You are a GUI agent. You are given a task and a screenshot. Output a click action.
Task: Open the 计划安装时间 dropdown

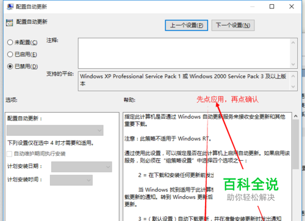pos(71,180)
